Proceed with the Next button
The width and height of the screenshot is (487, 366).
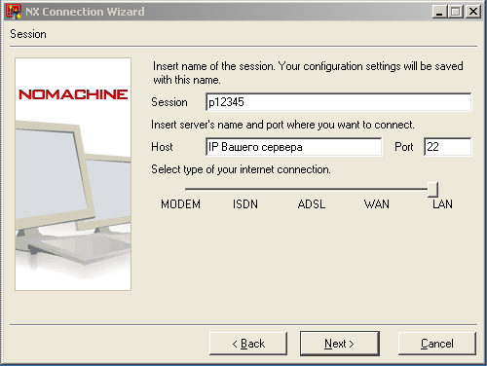340,344
